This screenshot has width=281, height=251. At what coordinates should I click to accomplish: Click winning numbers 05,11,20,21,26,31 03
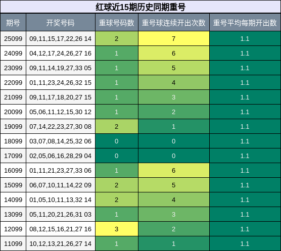coord(61,215)
